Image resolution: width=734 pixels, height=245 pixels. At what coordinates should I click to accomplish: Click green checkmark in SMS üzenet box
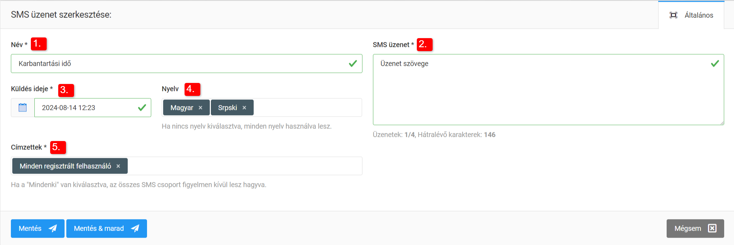pos(715,64)
